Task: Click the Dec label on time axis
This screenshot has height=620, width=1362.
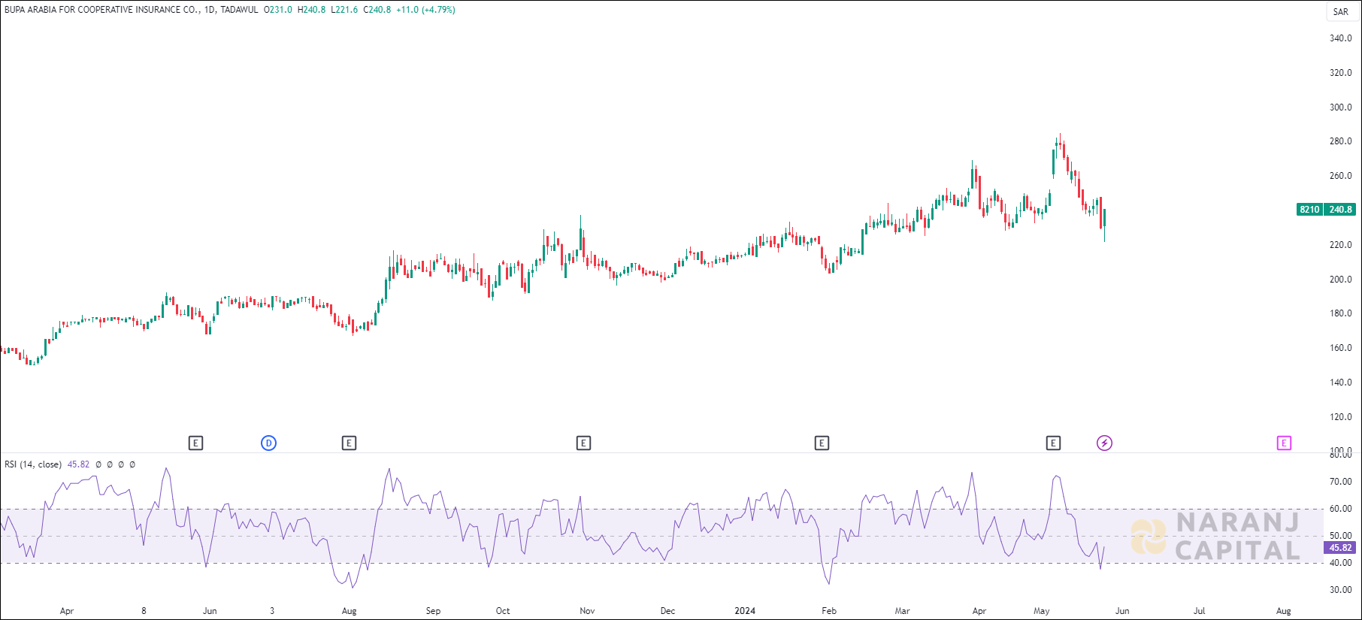Action: [x=667, y=611]
